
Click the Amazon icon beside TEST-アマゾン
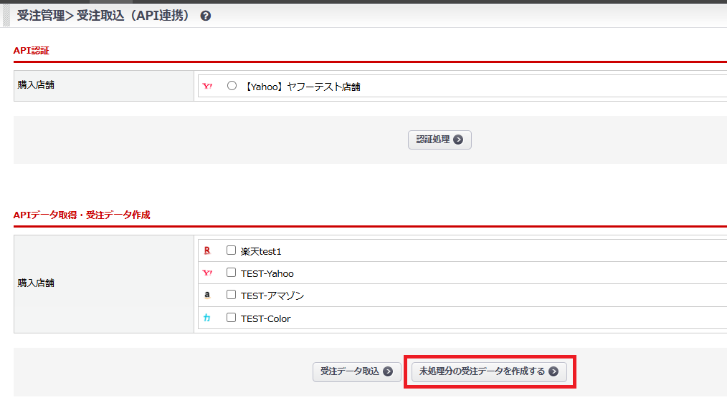click(207, 295)
